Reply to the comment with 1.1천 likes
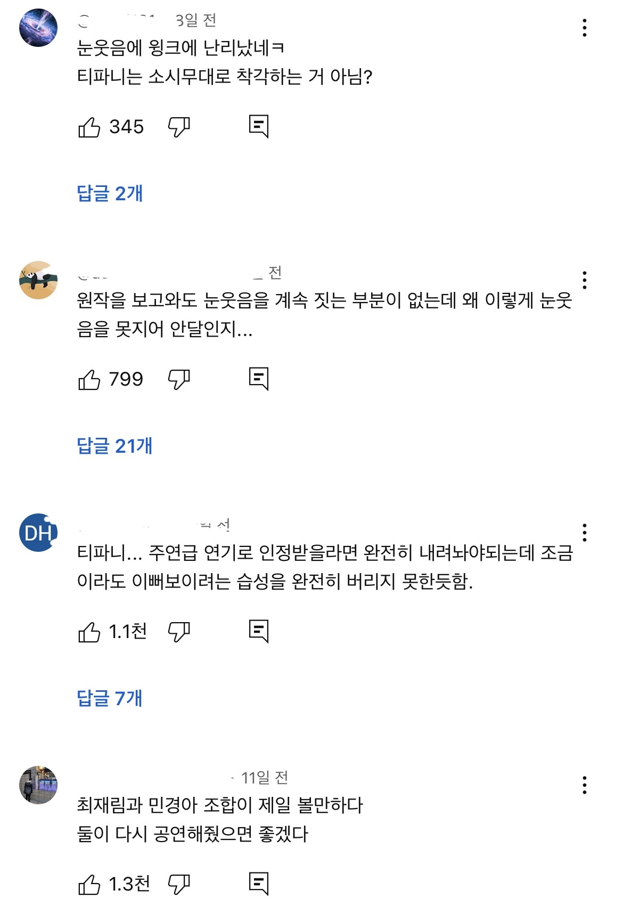The height and width of the screenshot is (898, 623). [x=259, y=632]
